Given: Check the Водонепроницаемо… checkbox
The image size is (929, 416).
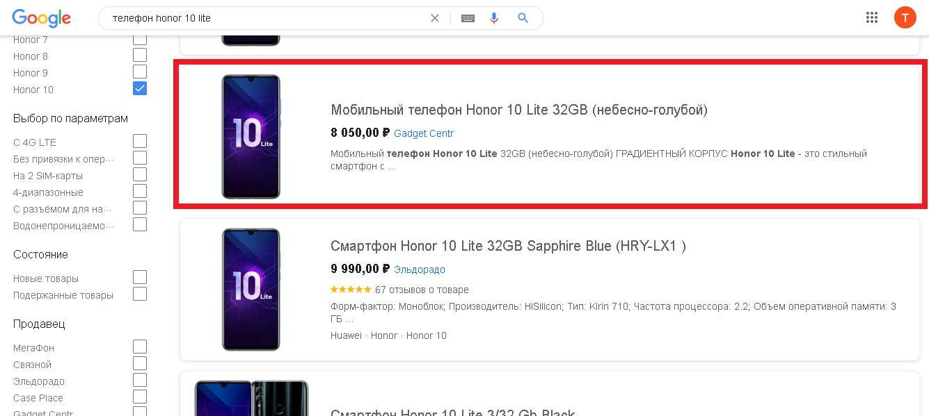Looking at the screenshot, I should [140, 225].
